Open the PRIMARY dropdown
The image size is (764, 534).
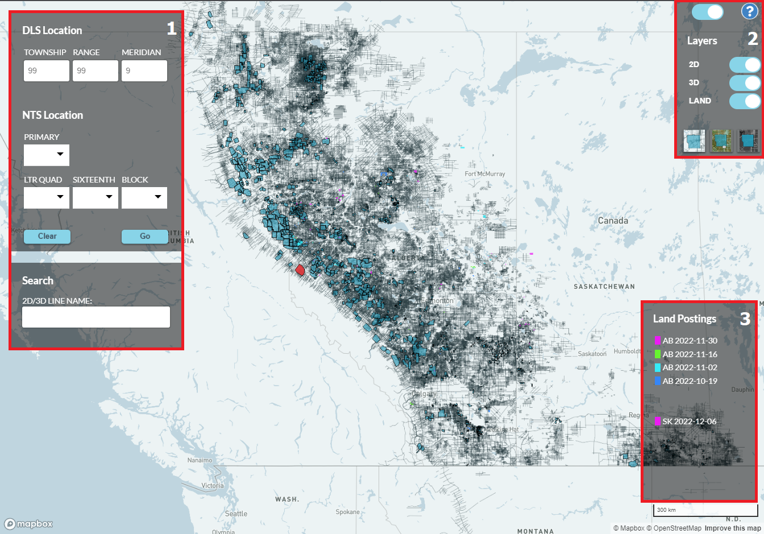tap(47, 155)
